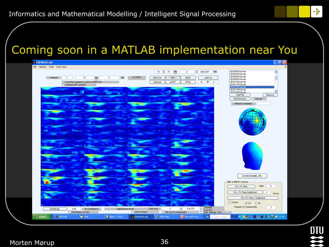Click the Google search box in taskbar
The height and width of the screenshot is (247, 329).
coord(220,217)
